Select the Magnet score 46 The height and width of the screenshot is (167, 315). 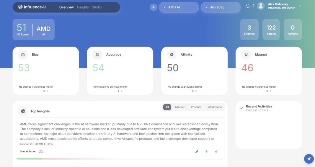pos(247,68)
